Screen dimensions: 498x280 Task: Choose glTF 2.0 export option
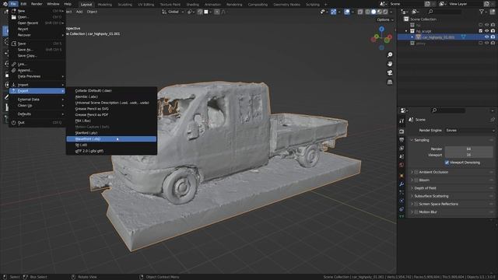click(111, 151)
